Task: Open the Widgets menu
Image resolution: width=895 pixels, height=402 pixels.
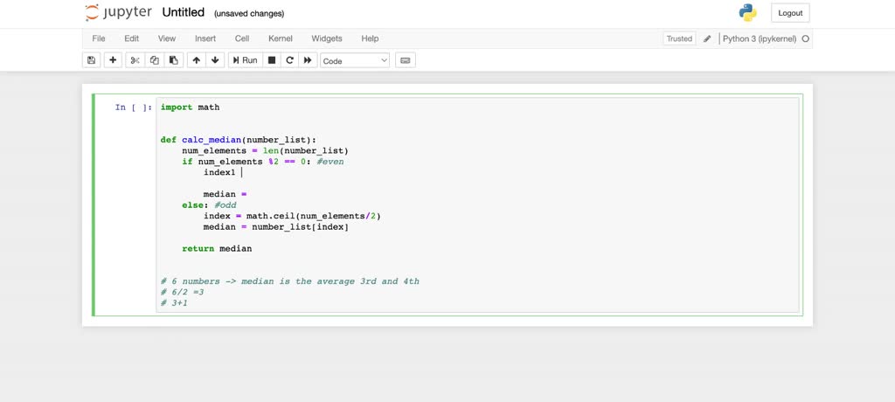Action: pos(327,38)
